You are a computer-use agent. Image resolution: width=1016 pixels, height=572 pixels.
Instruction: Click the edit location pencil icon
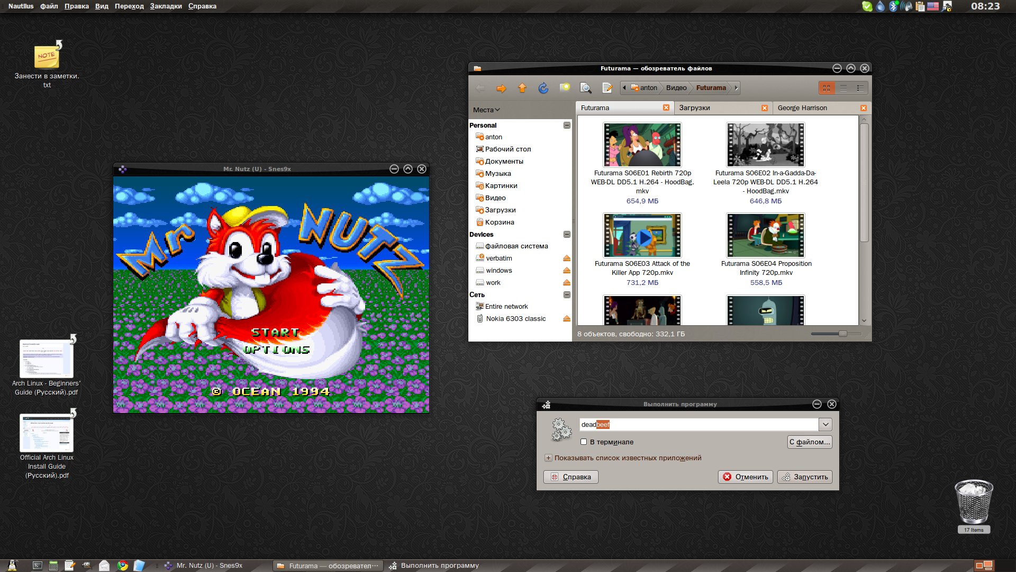coord(607,88)
